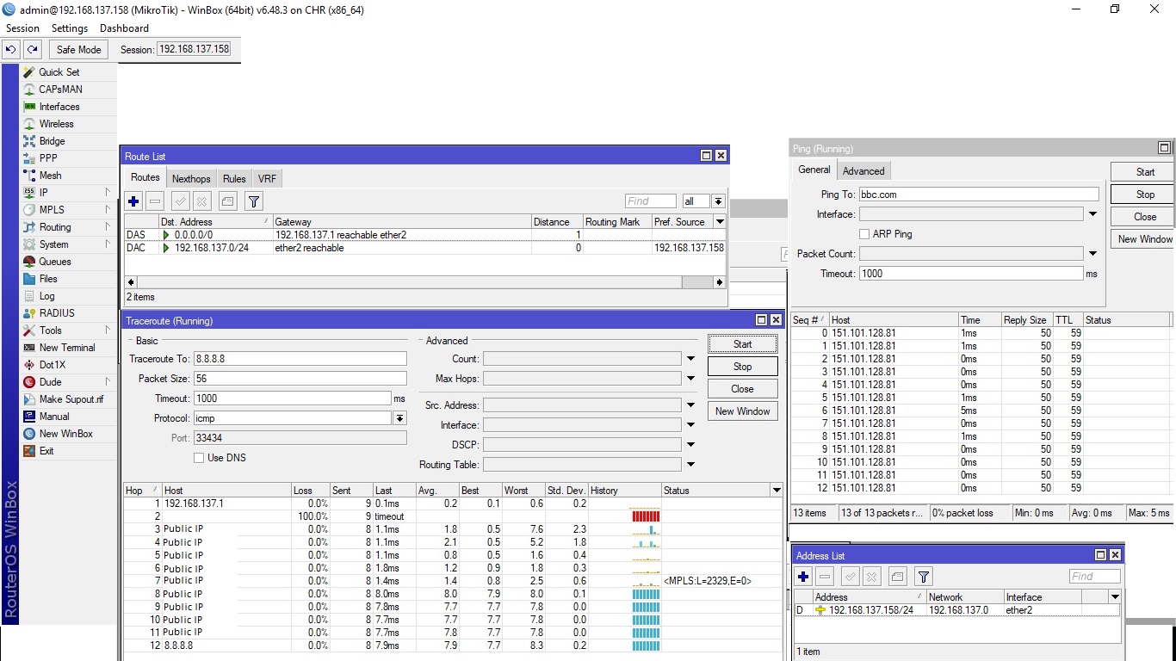Open Queues in the sidebar
Viewport: 1176px width, 661px height.
(55, 262)
